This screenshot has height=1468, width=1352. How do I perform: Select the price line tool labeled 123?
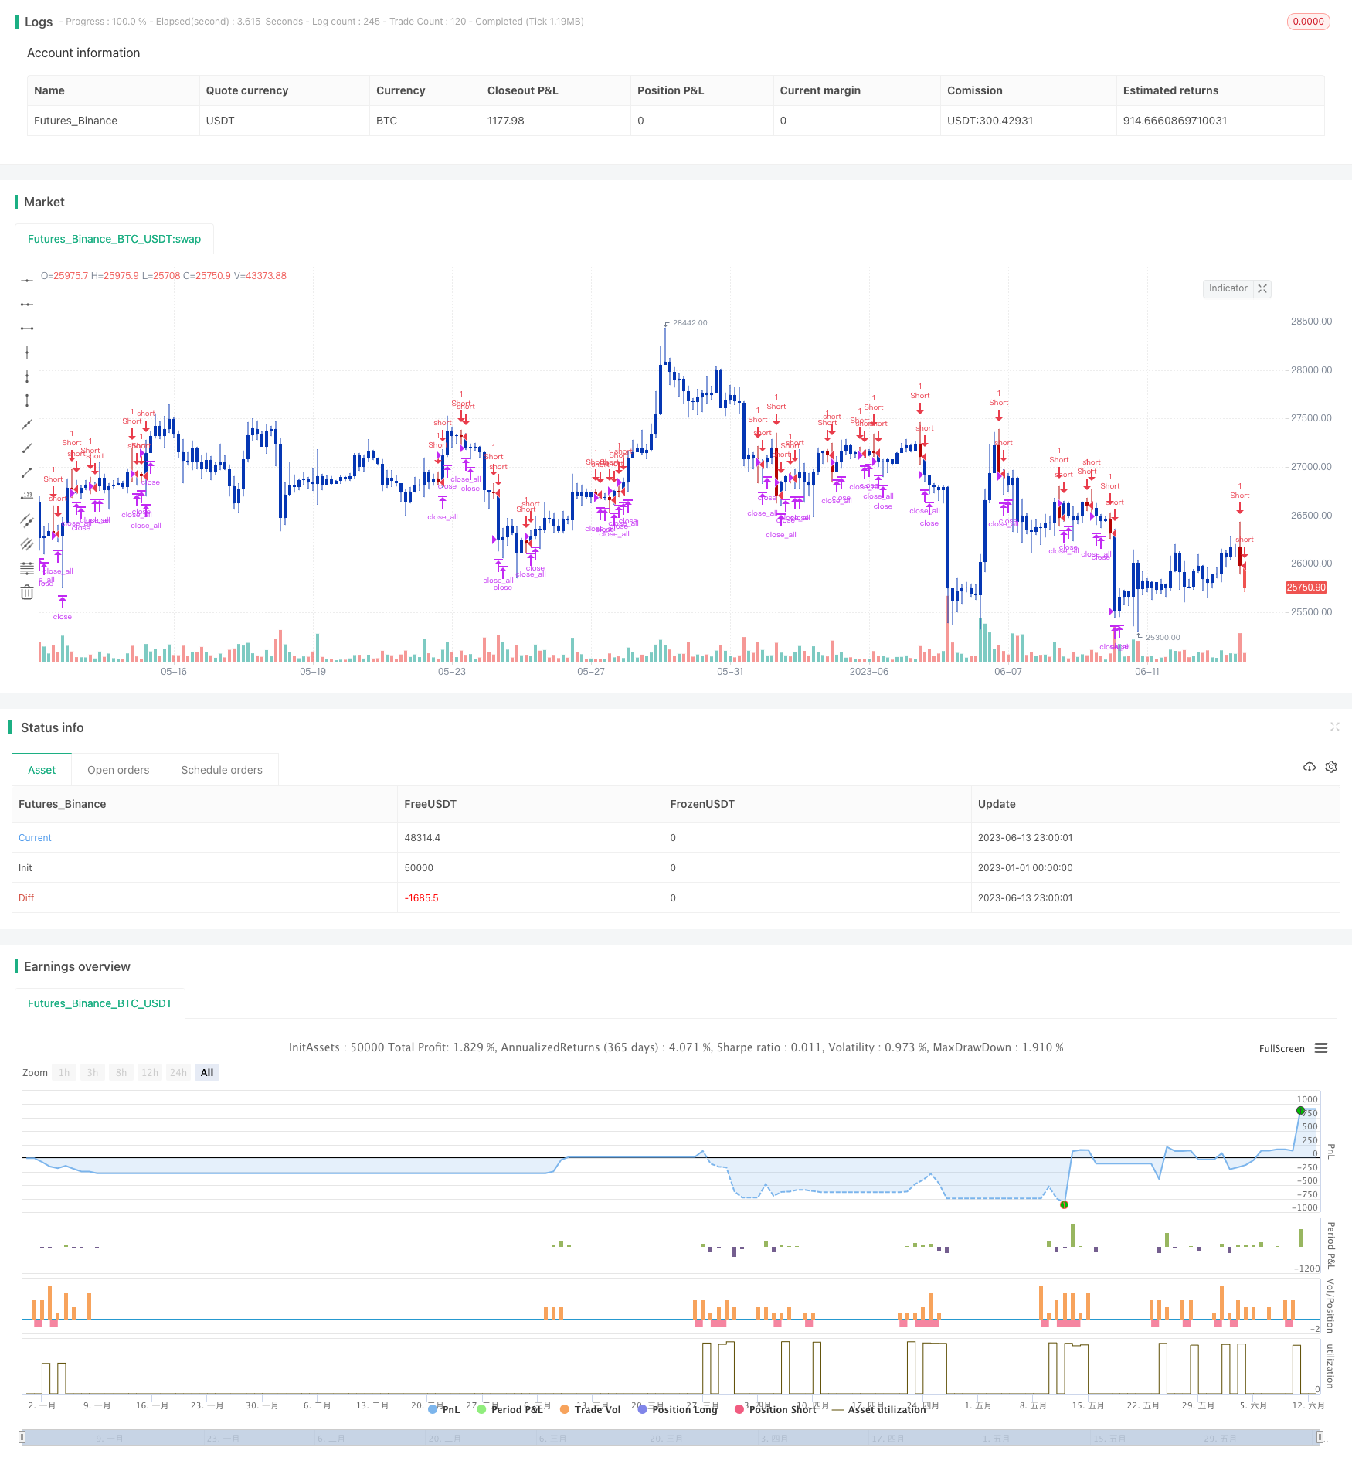(27, 496)
